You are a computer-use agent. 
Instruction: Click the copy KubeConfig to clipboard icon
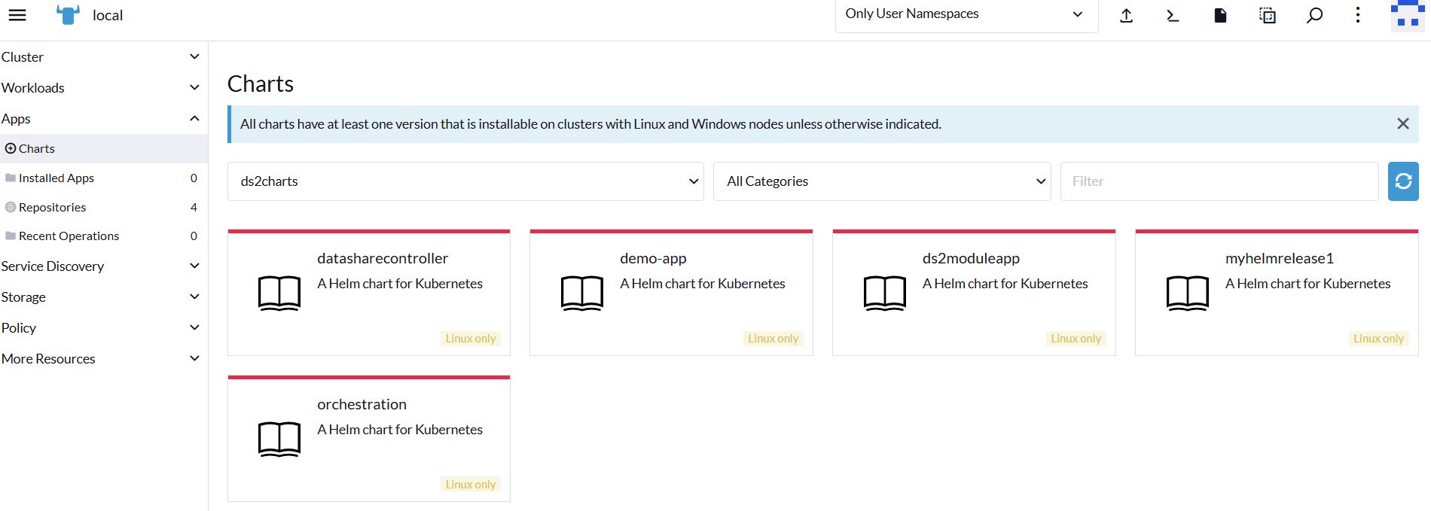pyautogui.click(x=1268, y=16)
